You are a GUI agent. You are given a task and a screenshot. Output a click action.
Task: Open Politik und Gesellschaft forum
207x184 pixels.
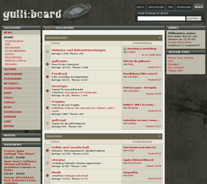coord(70,147)
